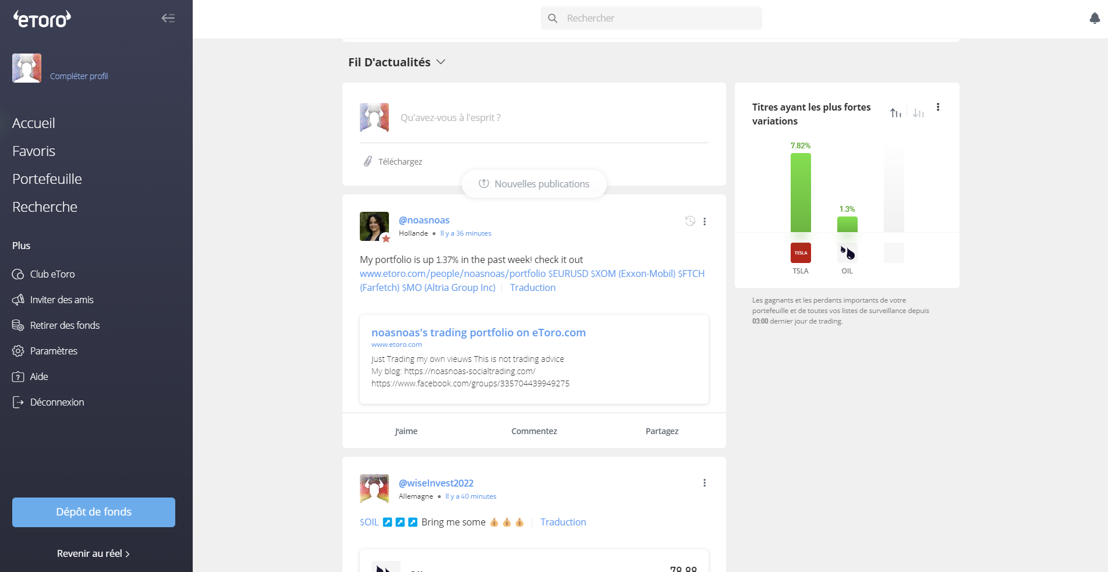Open Paramètres menu item

[x=54, y=351]
